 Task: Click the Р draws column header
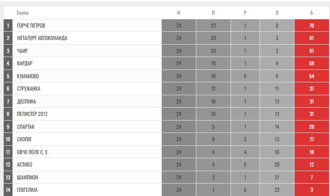(x=245, y=13)
